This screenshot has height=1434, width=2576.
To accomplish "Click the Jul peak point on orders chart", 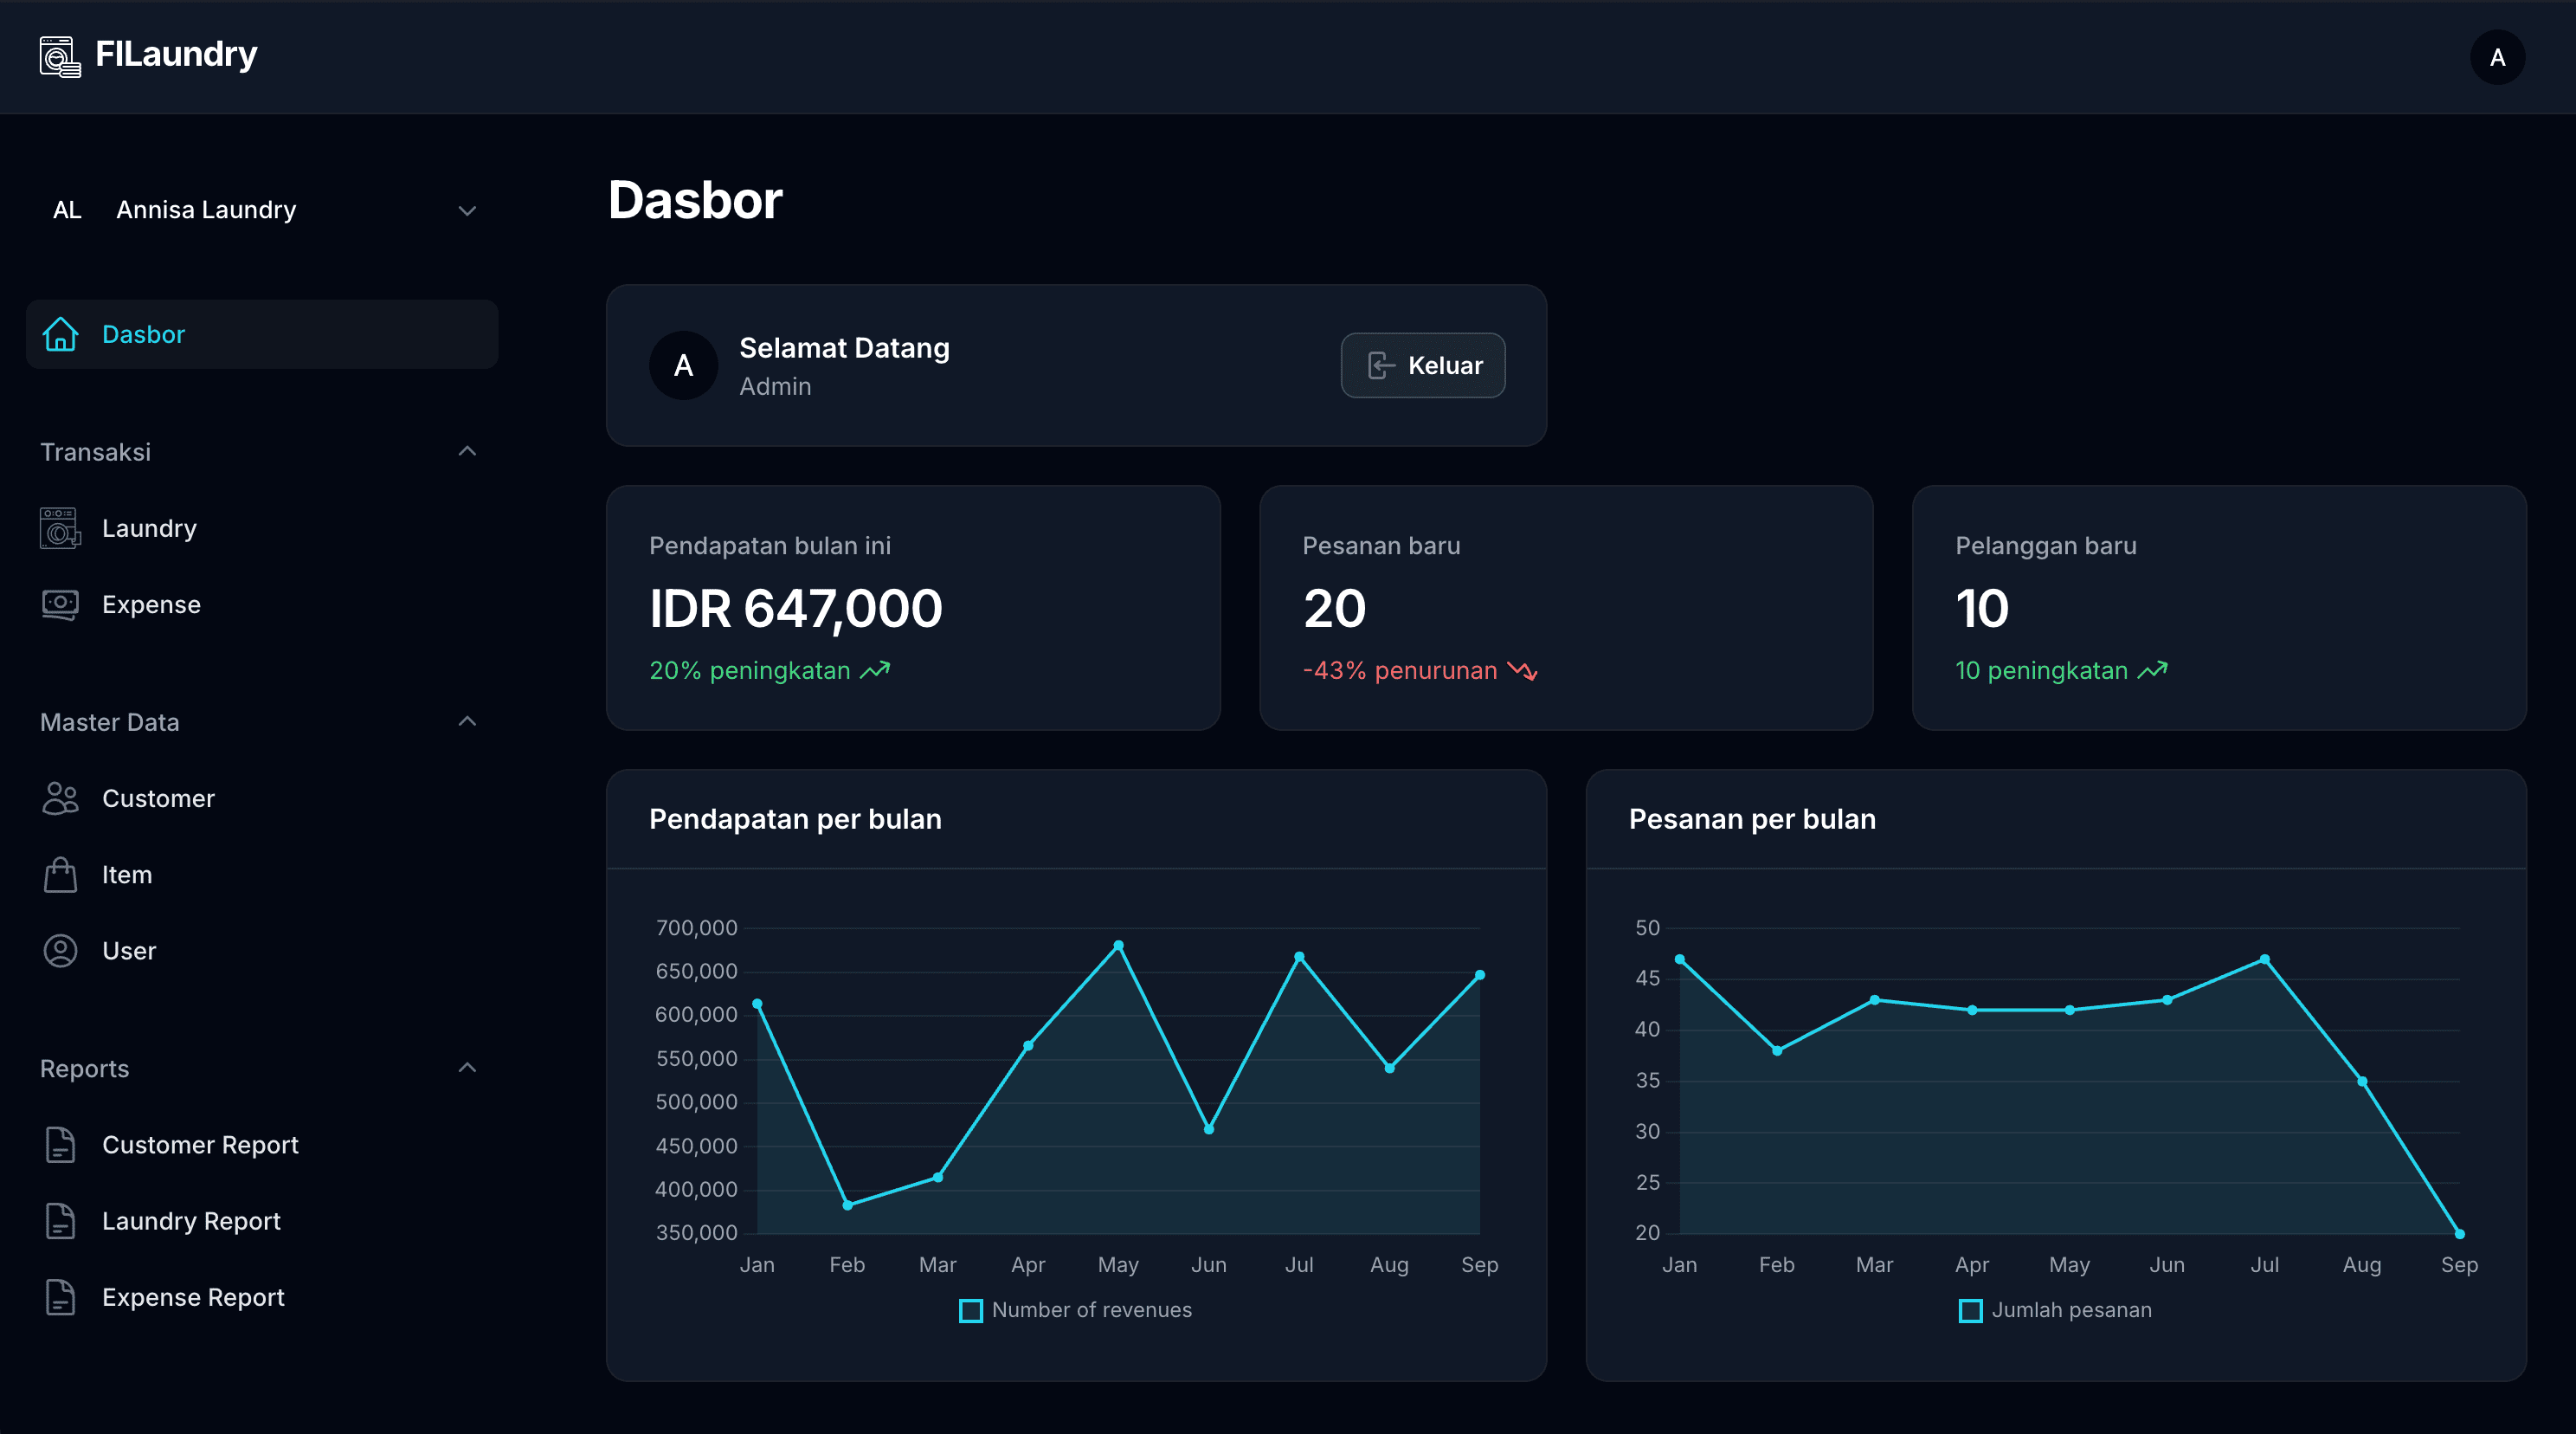I will coord(2264,959).
